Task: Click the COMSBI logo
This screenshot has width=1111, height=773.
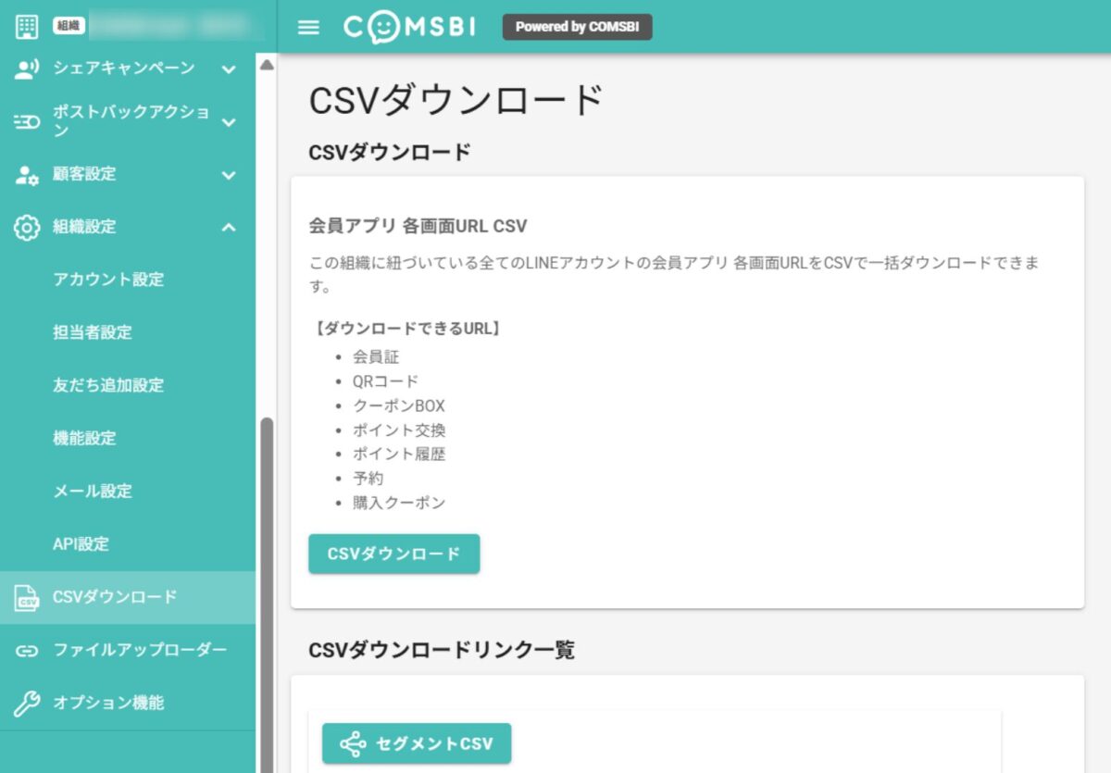Action: [409, 27]
